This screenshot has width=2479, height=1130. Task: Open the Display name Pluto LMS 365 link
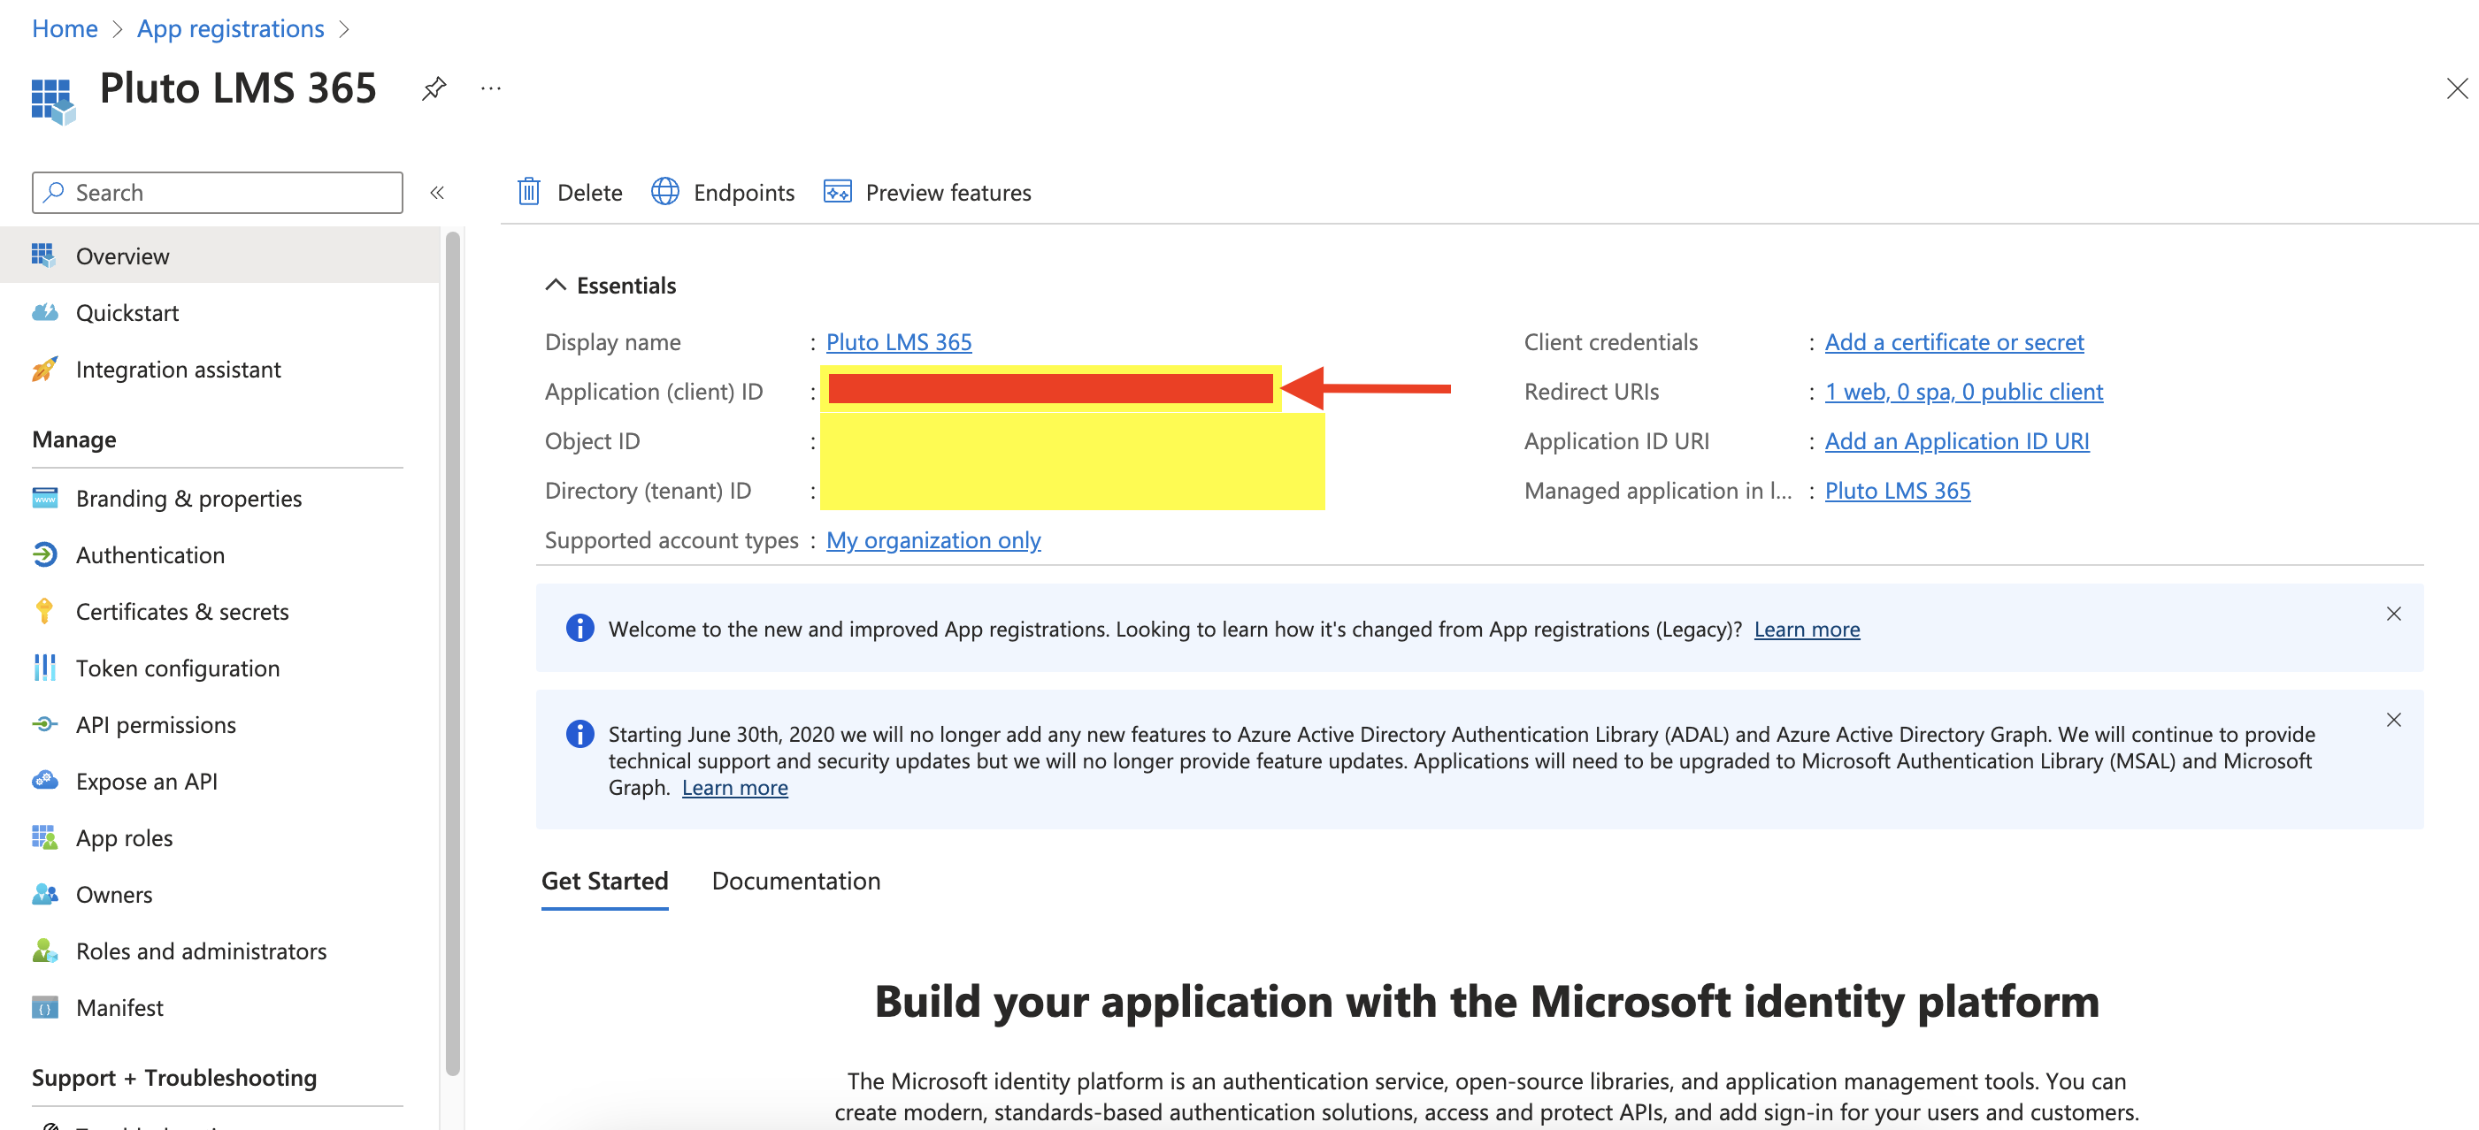point(899,341)
